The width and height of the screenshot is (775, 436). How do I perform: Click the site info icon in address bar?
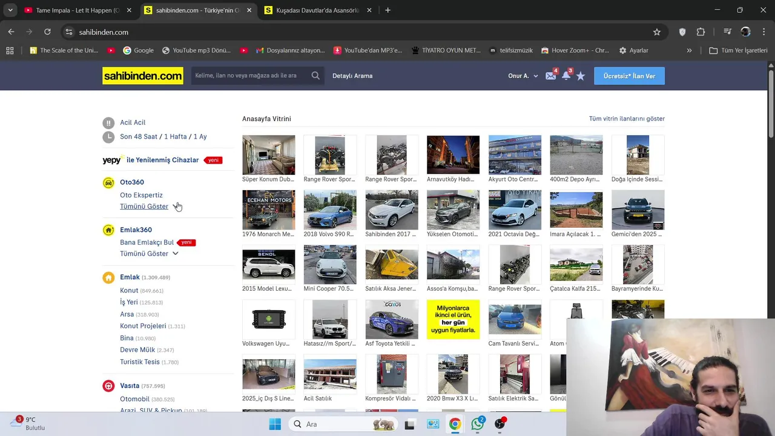pos(69,32)
